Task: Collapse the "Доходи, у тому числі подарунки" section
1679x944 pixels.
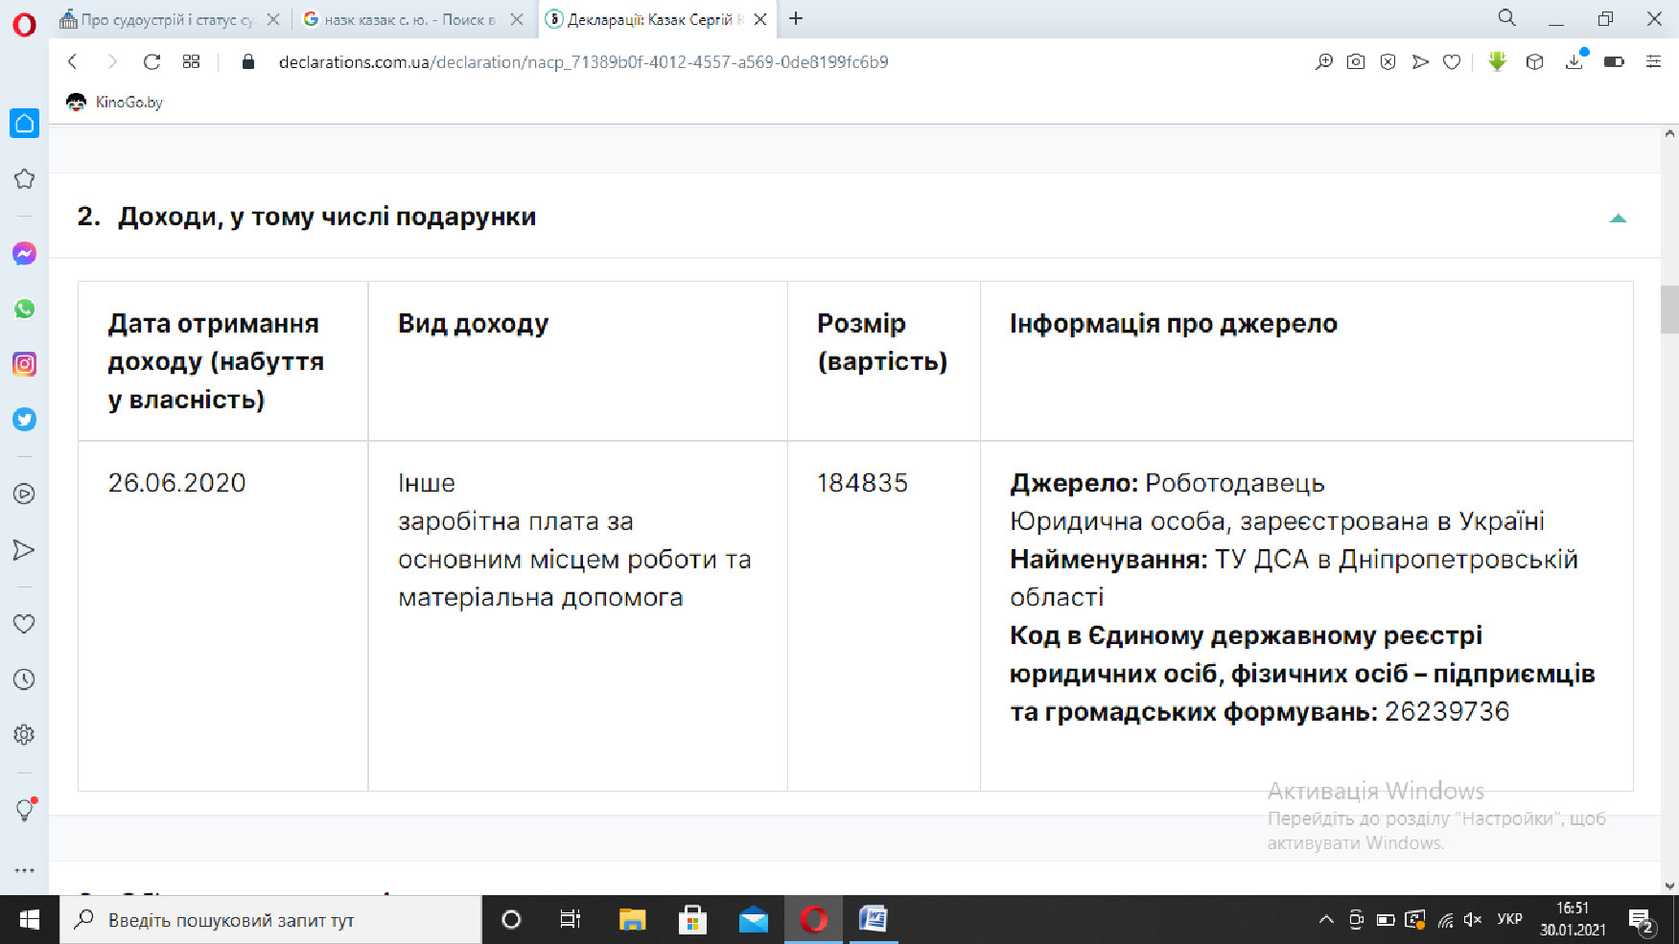Action: [1618, 219]
